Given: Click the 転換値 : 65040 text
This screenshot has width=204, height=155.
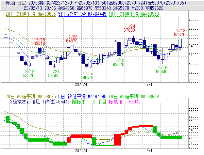Looking at the screenshot, I should [x=125, y=101].
